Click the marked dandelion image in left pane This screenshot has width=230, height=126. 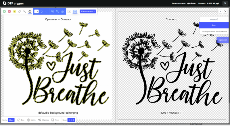pyautogui.click(x=59, y=64)
